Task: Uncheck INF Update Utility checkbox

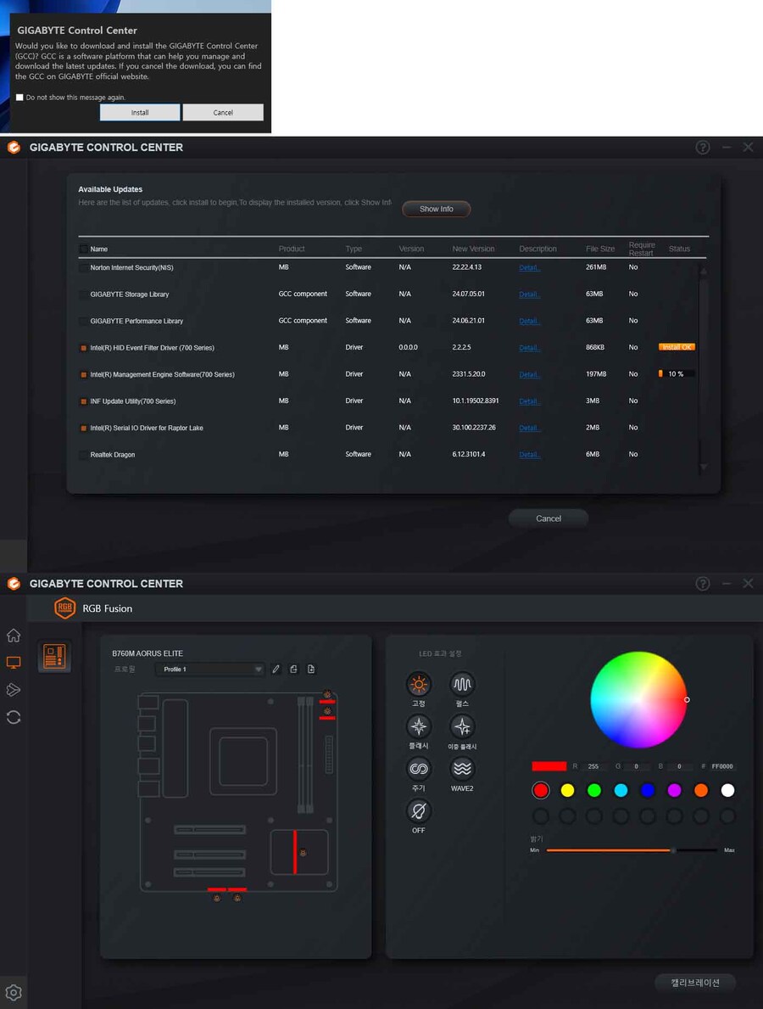Action: 83,401
